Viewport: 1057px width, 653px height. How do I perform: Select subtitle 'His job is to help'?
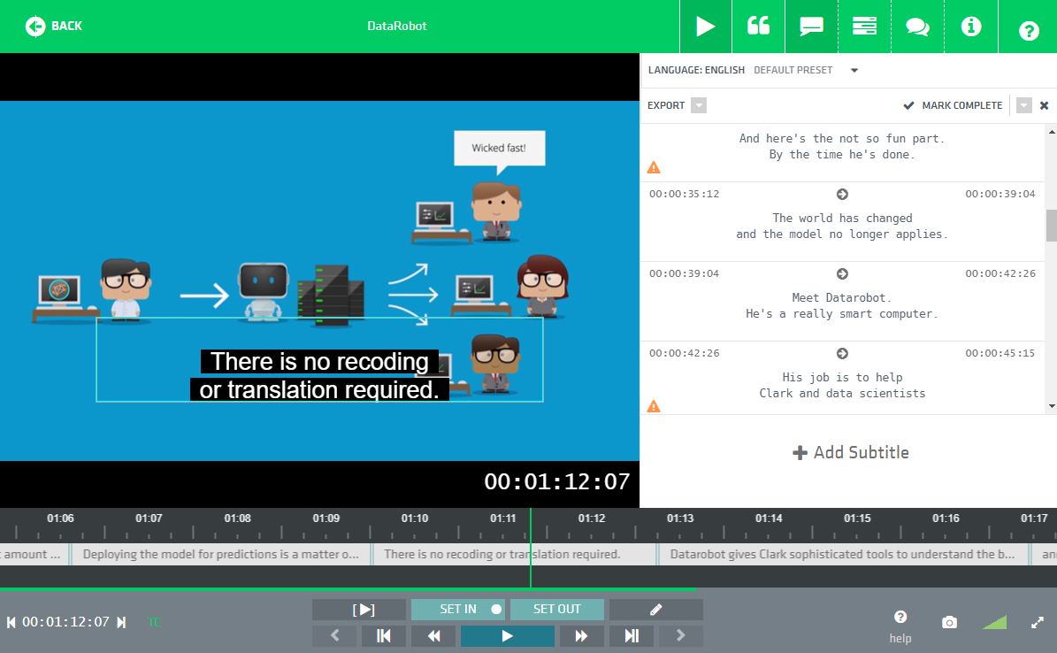coord(842,377)
